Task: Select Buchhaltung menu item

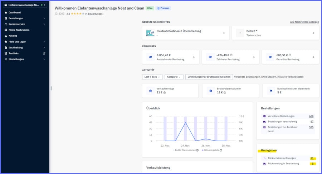Action: [16, 47]
